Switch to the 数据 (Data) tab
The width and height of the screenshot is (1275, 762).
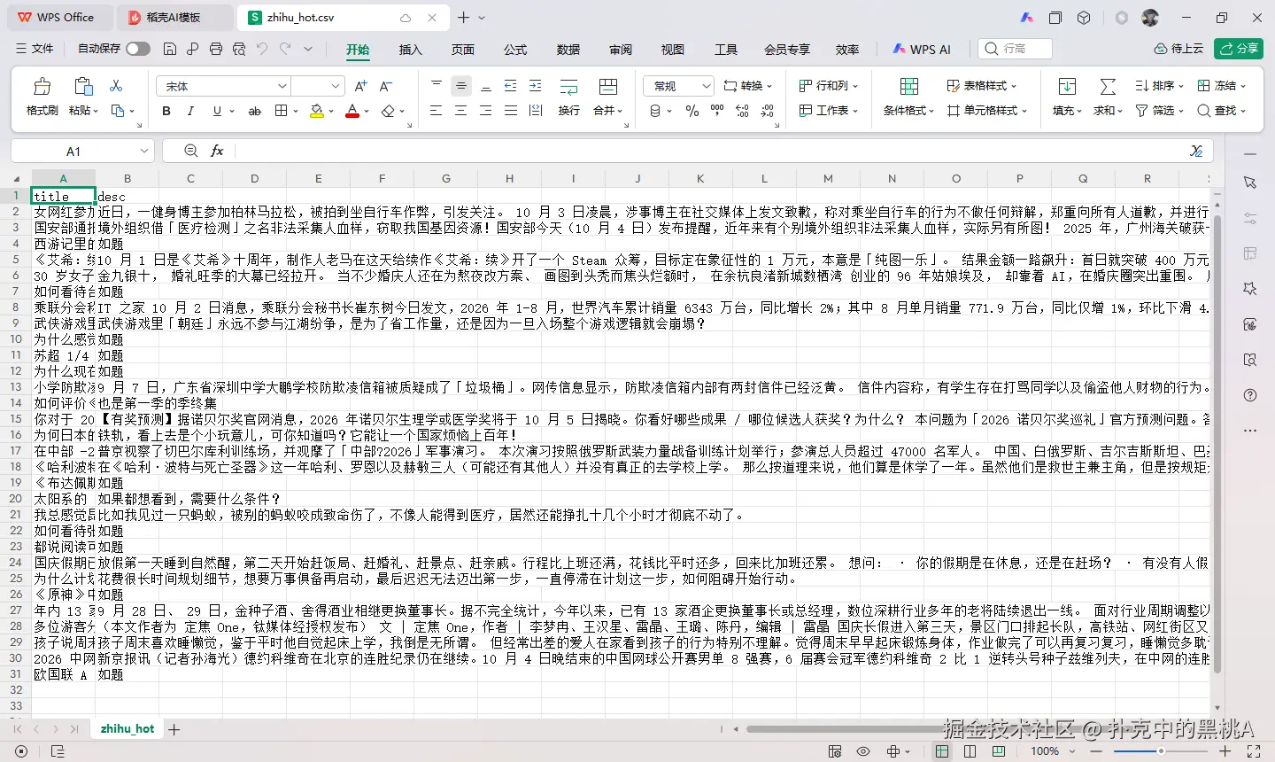click(x=568, y=50)
